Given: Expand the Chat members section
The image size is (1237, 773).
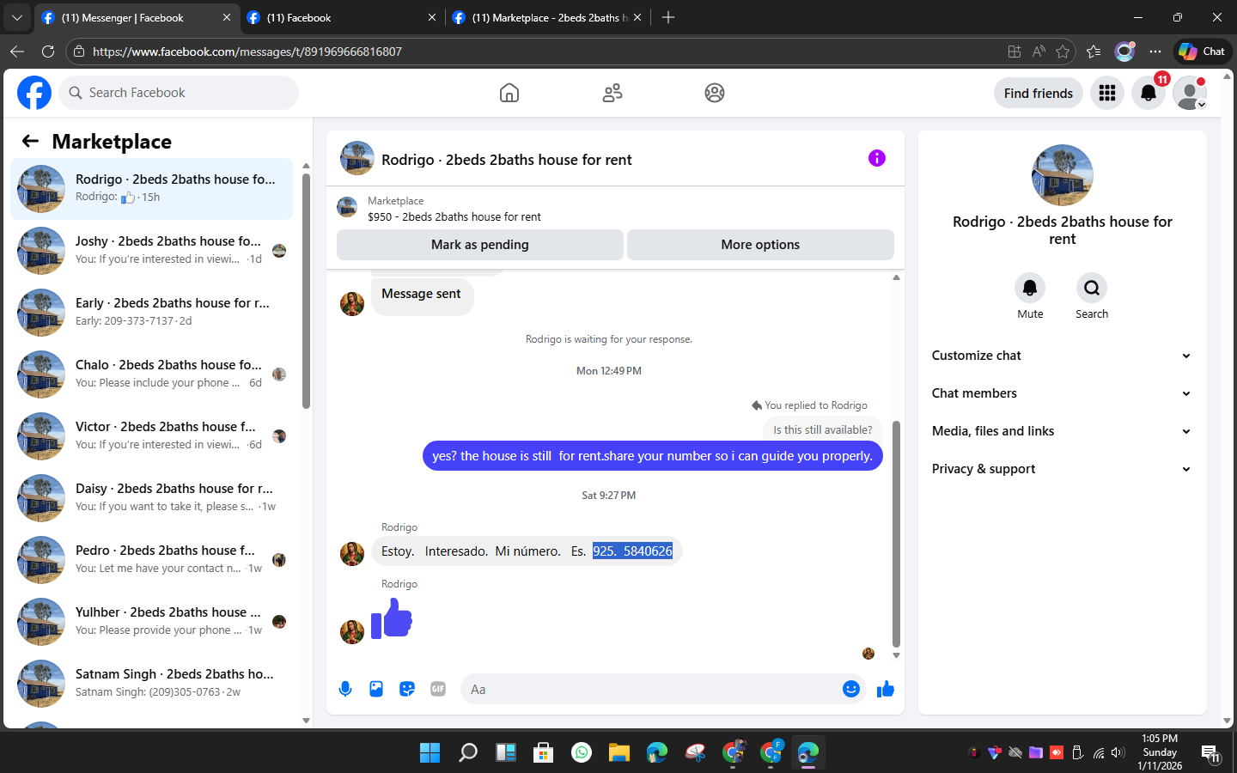Looking at the screenshot, I should (1063, 393).
